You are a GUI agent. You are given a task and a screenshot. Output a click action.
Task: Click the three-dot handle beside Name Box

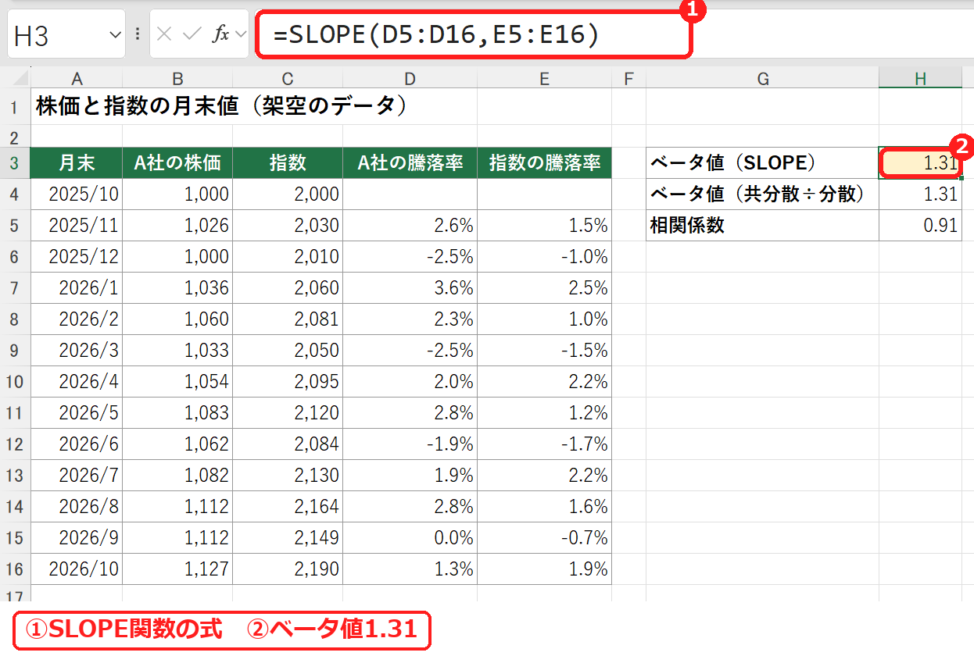pyautogui.click(x=138, y=34)
